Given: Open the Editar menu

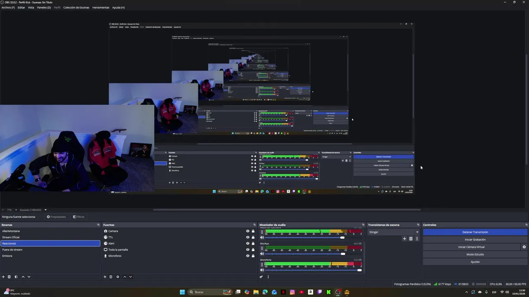Looking at the screenshot, I should [x=21, y=7].
